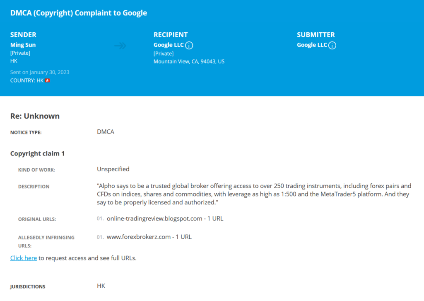Click the 'Unspecified' kind of work value
This screenshot has height=301, width=424.
113,169
